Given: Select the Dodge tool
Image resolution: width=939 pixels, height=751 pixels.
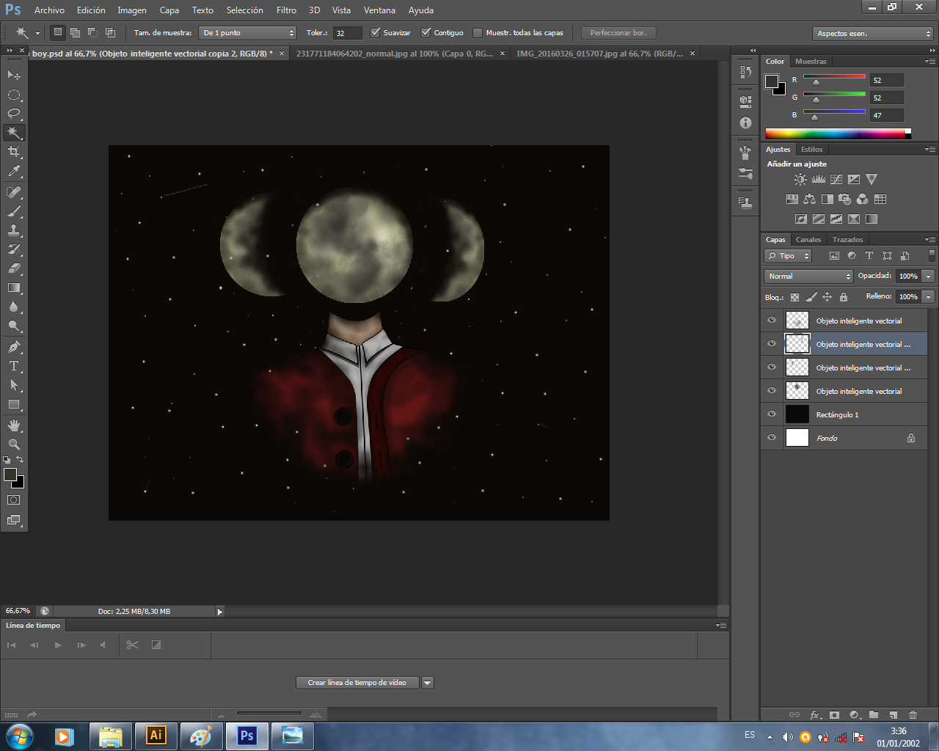Looking at the screenshot, I should (x=14, y=326).
